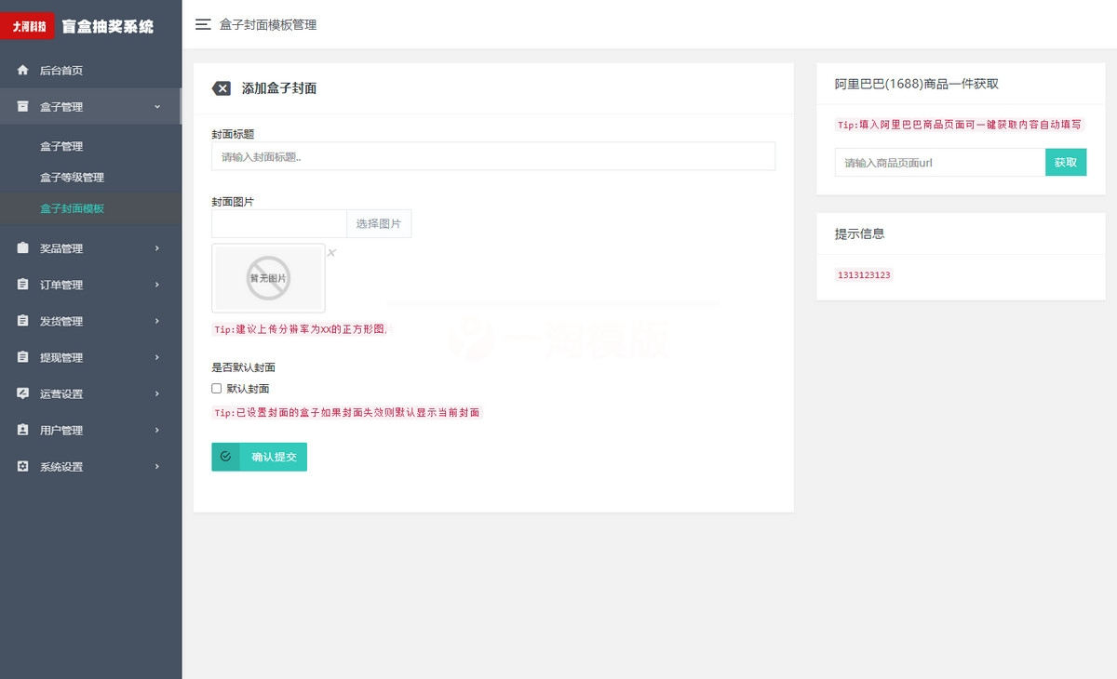
Task: Click the 用户管理 user icon
Action: 21,430
